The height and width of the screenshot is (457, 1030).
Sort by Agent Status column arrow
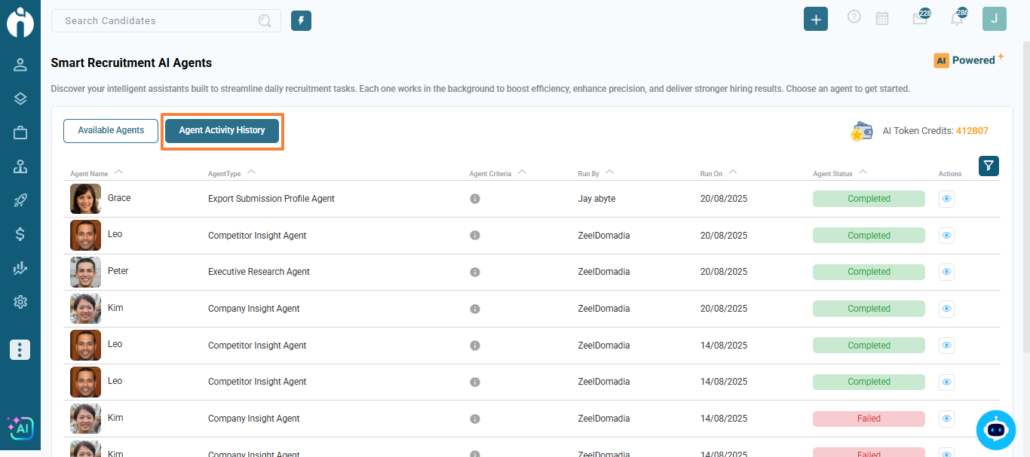coord(863,172)
